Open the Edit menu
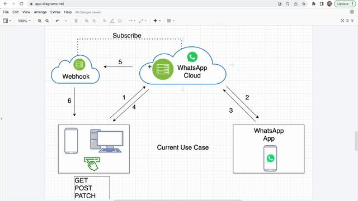 click(x=16, y=12)
